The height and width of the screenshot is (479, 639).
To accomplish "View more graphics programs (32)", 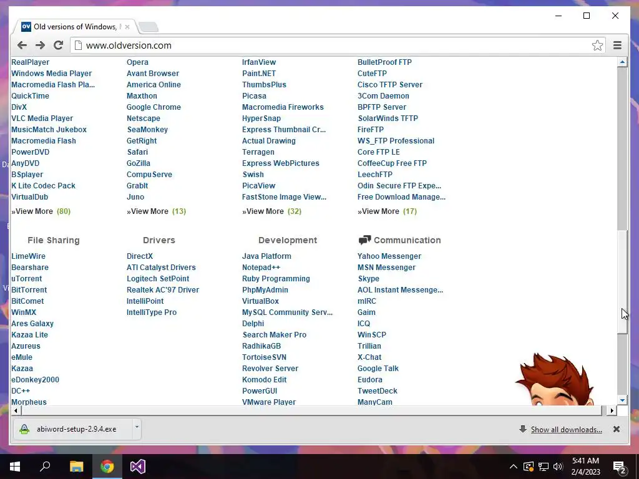I will click(x=271, y=211).
